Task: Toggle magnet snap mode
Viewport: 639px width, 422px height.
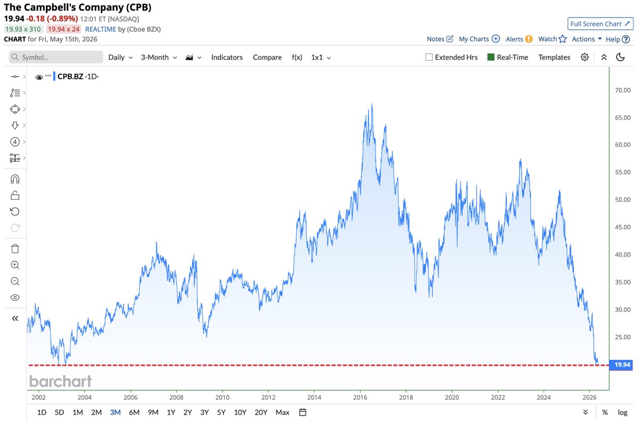Action: coord(15,179)
